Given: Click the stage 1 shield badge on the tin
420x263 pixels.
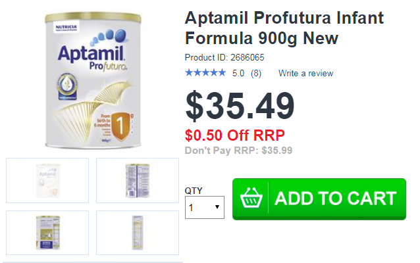Looking at the screenshot, I should [120, 126].
